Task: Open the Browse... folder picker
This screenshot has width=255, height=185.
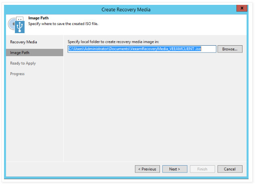Action: point(230,49)
